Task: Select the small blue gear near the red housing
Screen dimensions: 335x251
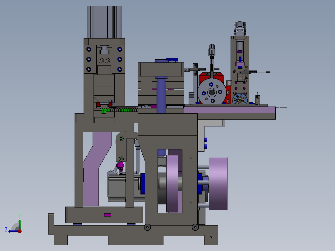Action: pyautogui.click(x=240, y=100)
